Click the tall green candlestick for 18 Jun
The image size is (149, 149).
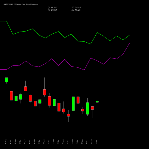coord(73,104)
